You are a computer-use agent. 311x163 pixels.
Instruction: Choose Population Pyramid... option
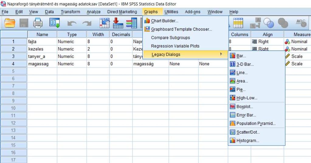(256, 124)
